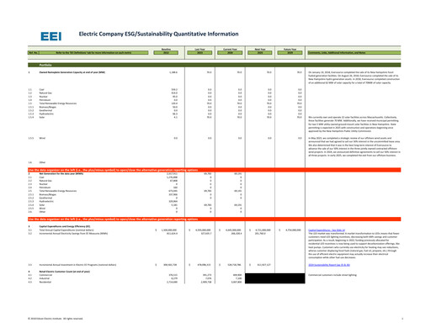The height and width of the screenshot is (333, 431).
Task: Select row 2.5.4 Solar label
Action: pyautogui.click(x=42, y=205)
